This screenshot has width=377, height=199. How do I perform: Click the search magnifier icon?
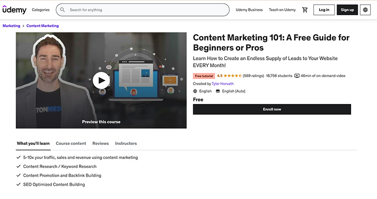63,10
